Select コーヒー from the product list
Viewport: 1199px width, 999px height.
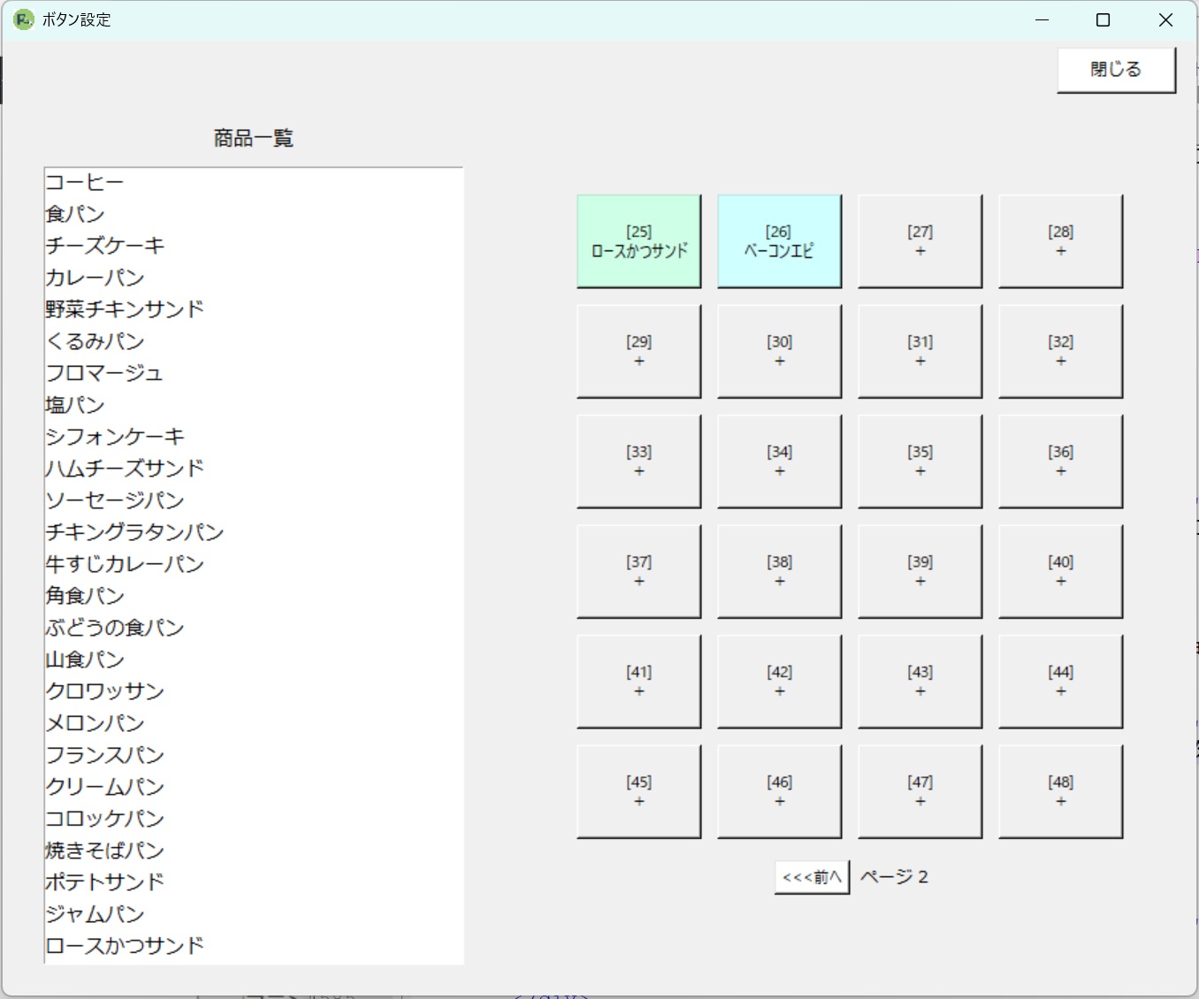point(84,181)
